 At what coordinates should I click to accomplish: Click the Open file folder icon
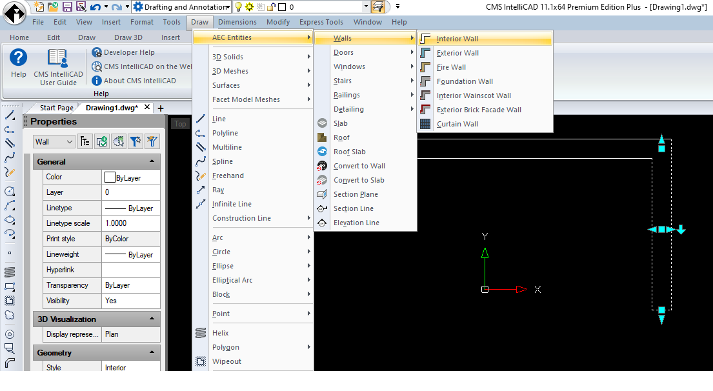click(53, 7)
